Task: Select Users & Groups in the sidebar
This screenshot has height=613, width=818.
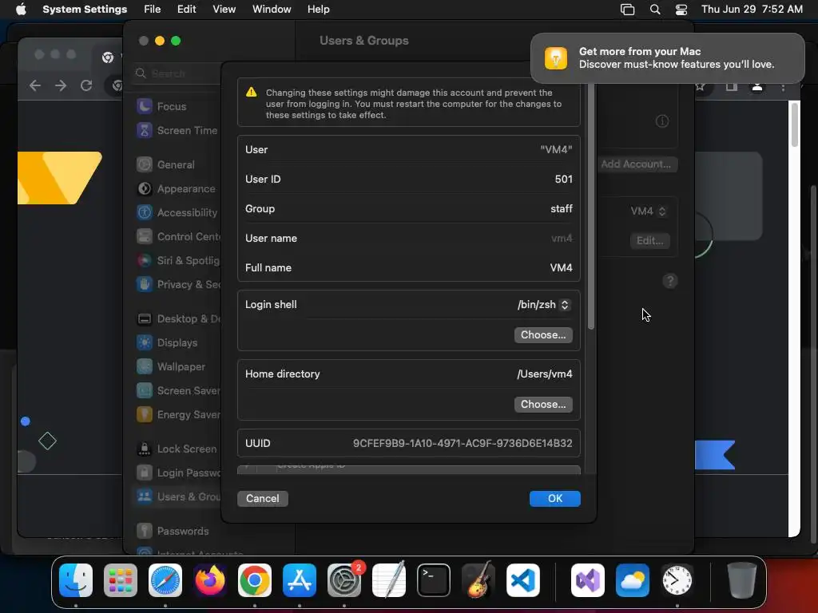Action: click(177, 496)
